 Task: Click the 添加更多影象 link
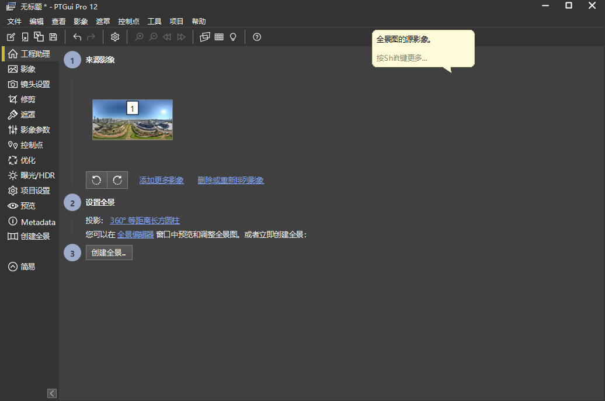pos(161,180)
